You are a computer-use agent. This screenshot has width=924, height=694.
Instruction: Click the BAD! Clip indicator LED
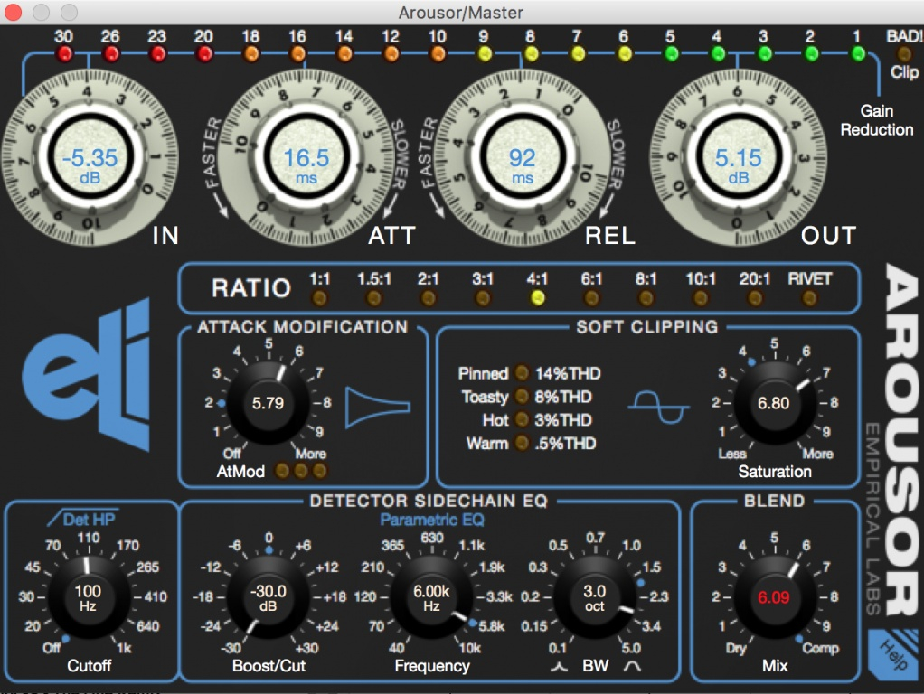(903, 54)
